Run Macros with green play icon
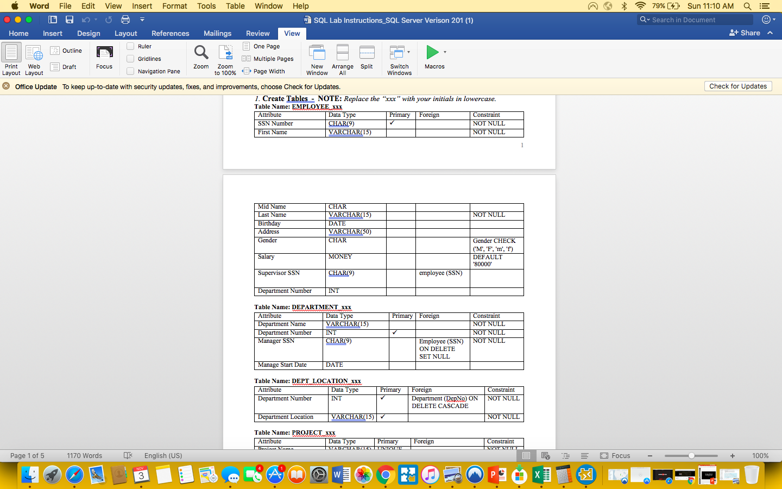Image resolution: width=782 pixels, height=489 pixels. [x=432, y=52]
